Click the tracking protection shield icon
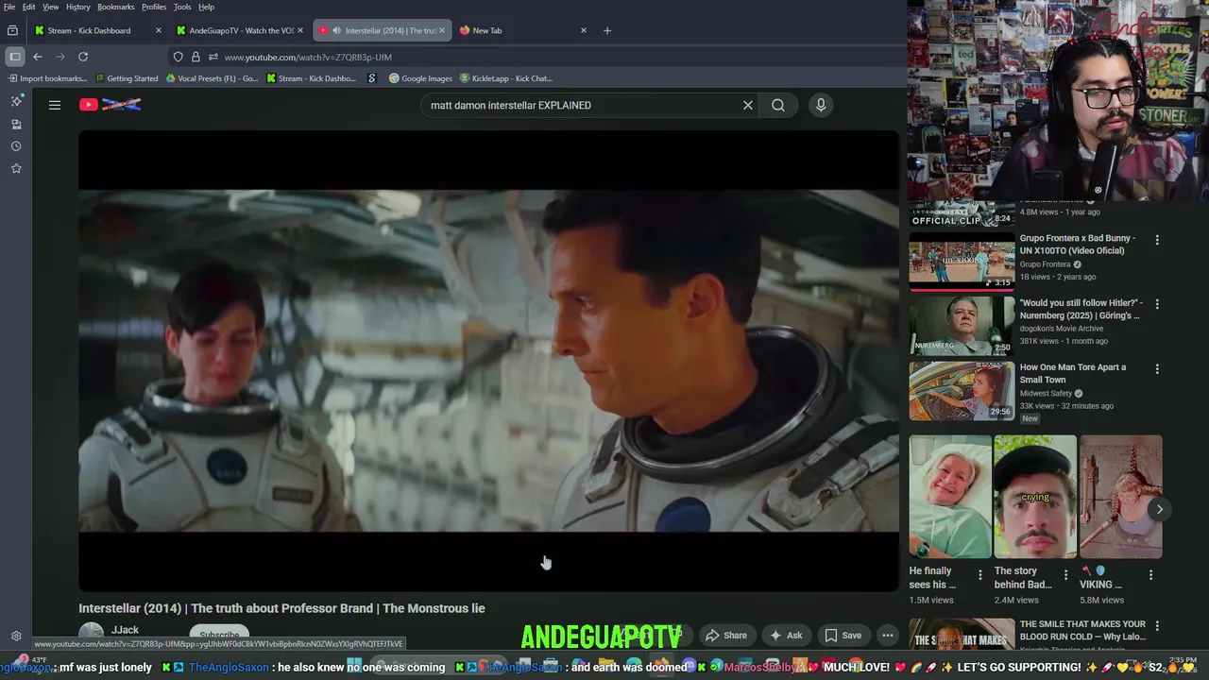The width and height of the screenshot is (1209, 680). (x=178, y=57)
